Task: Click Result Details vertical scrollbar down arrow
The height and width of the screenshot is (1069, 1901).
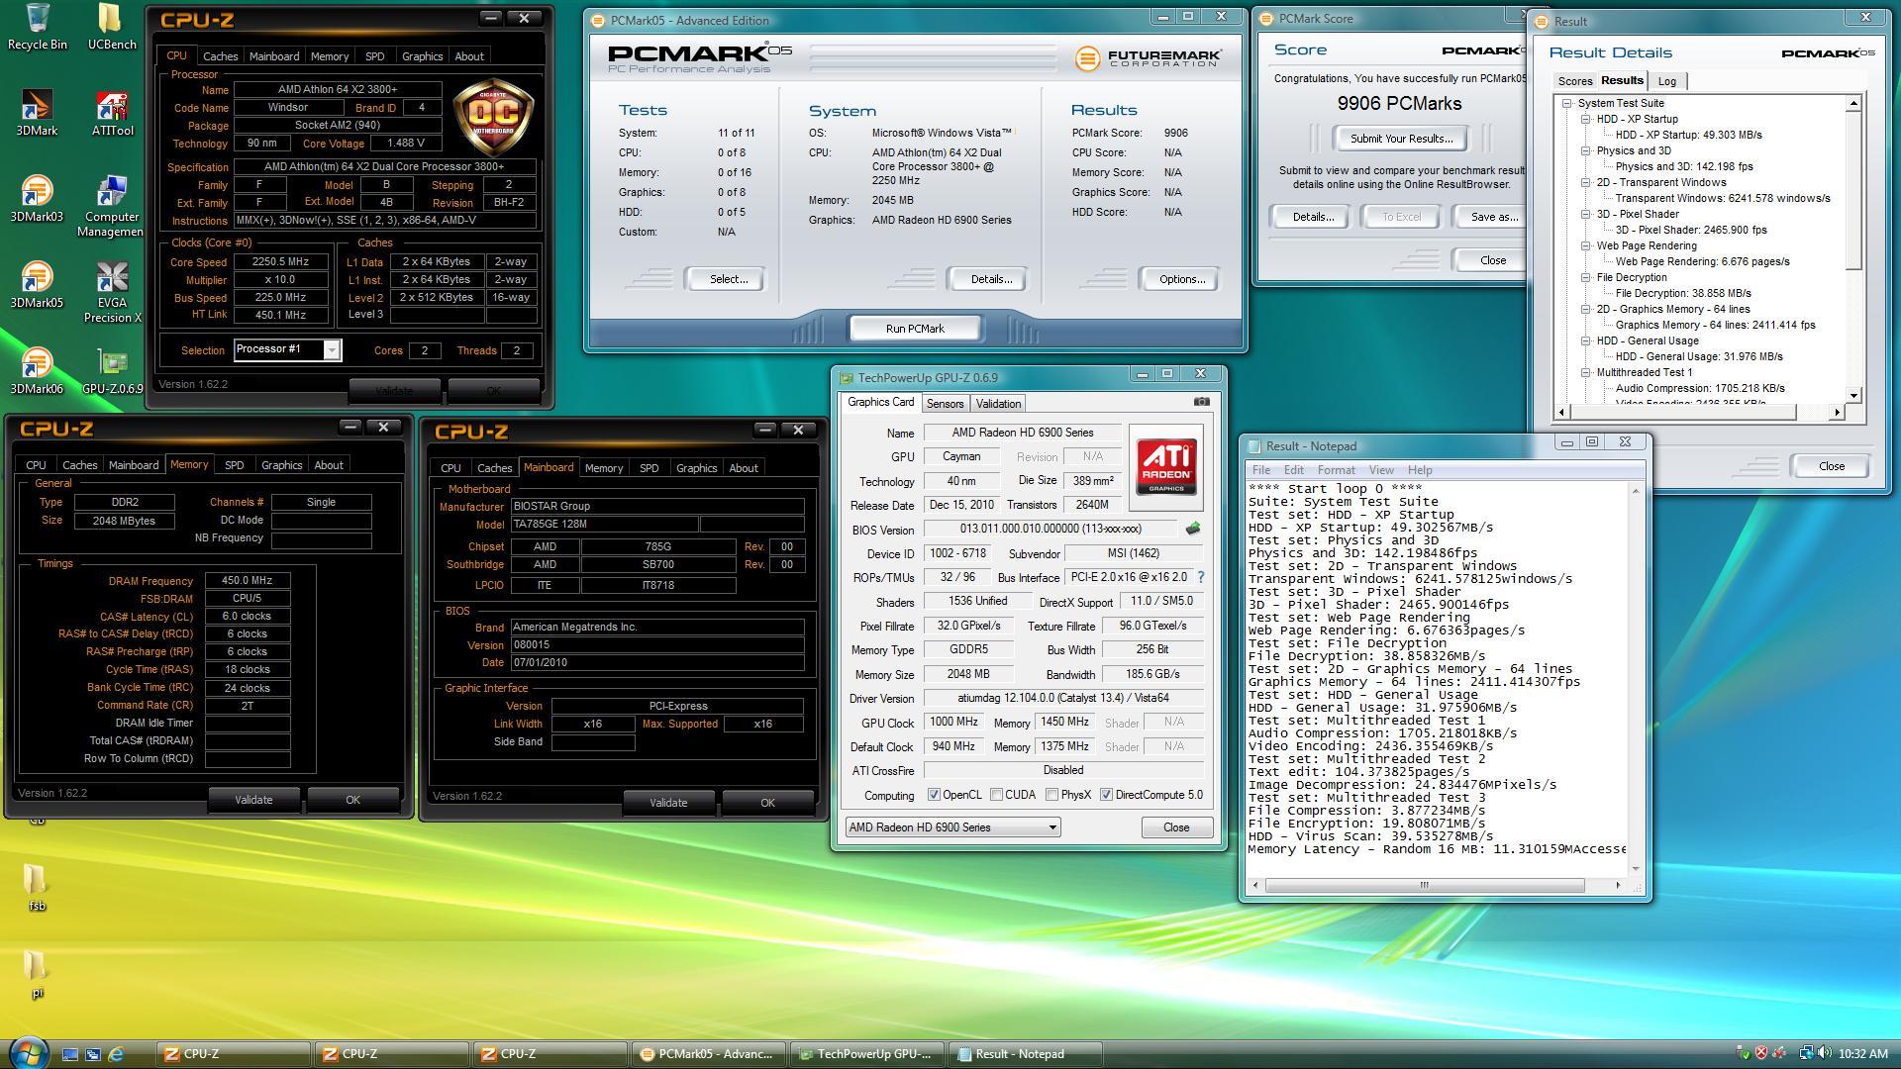Action: (x=1853, y=395)
